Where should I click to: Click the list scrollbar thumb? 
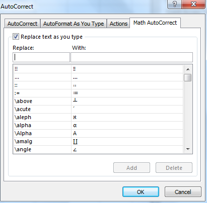point(188,78)
